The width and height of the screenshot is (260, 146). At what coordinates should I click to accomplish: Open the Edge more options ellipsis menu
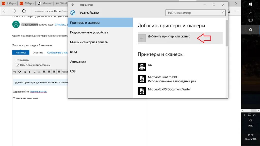coord(237,11)
